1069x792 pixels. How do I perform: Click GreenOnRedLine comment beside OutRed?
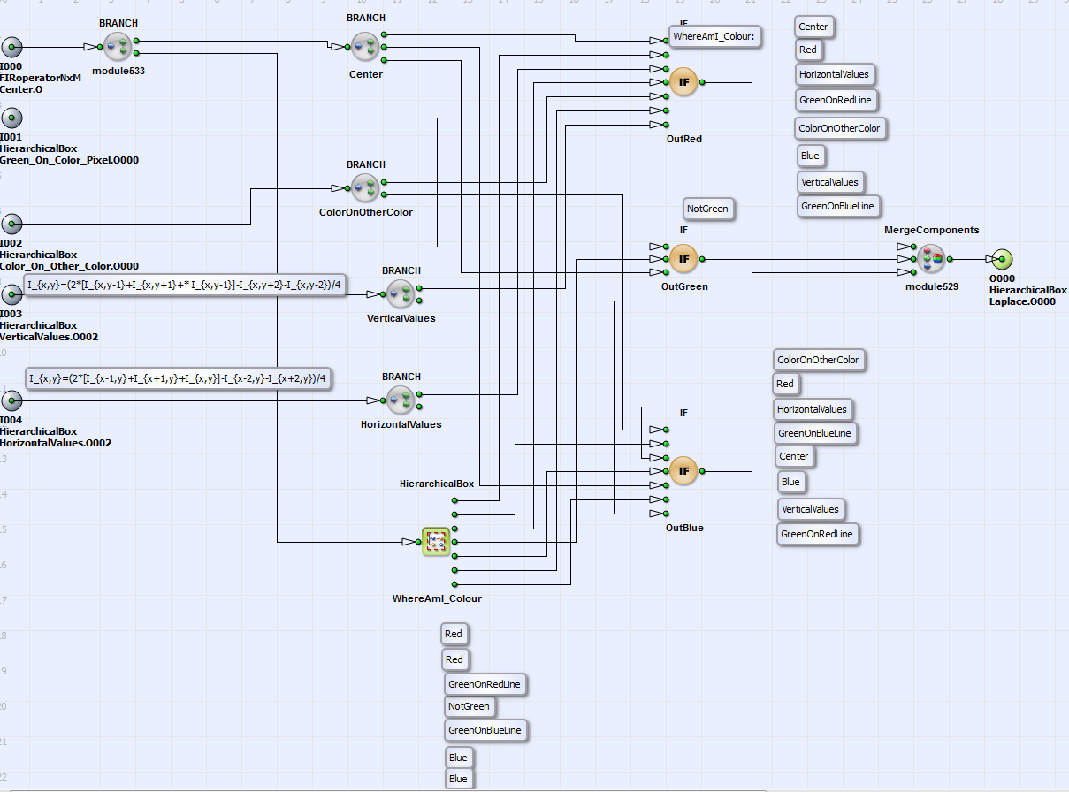coord(836,100)
